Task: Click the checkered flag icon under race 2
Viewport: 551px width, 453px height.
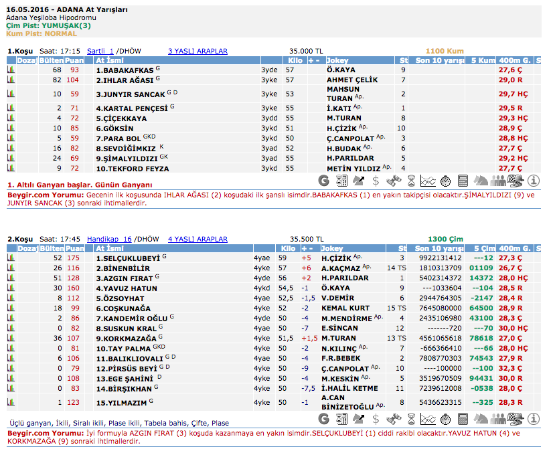Action: pos(516,420)
